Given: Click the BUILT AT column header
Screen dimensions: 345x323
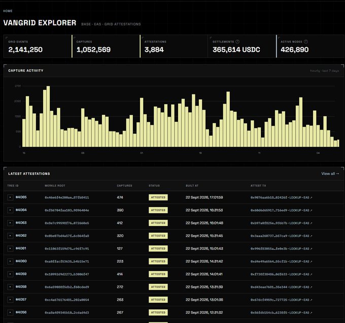Looking at the screenshot, I should click(x=192, y=185).
